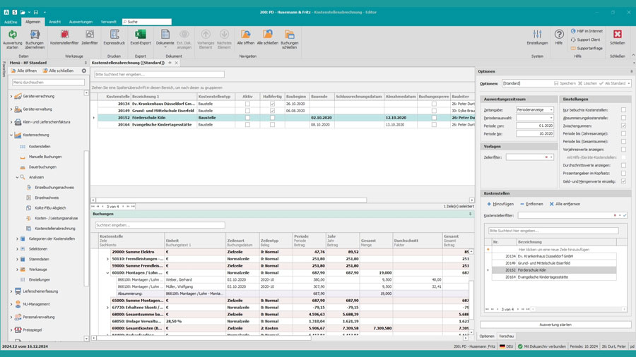Screen dimensions: 636x357
Task: Expand the Lieferscheinerfassung node
Action: tap(11, 291)
